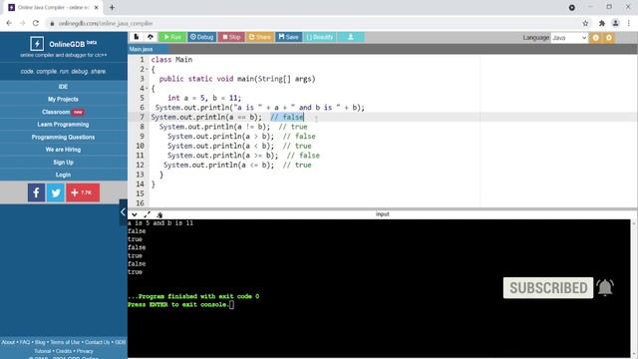This screenshot has height=359, width=638.
Task: Switch to the Main.java tab
Action: pyautogui.click(x=142, y=49)
